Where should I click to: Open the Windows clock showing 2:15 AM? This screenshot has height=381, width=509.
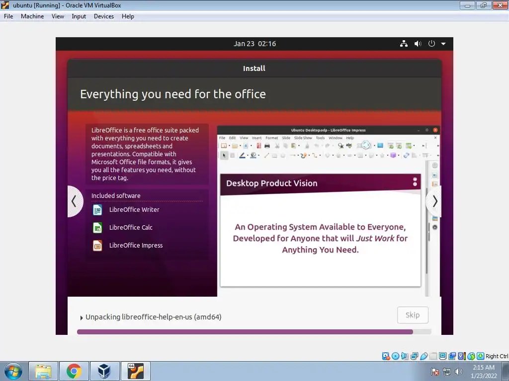pos(484,372)
